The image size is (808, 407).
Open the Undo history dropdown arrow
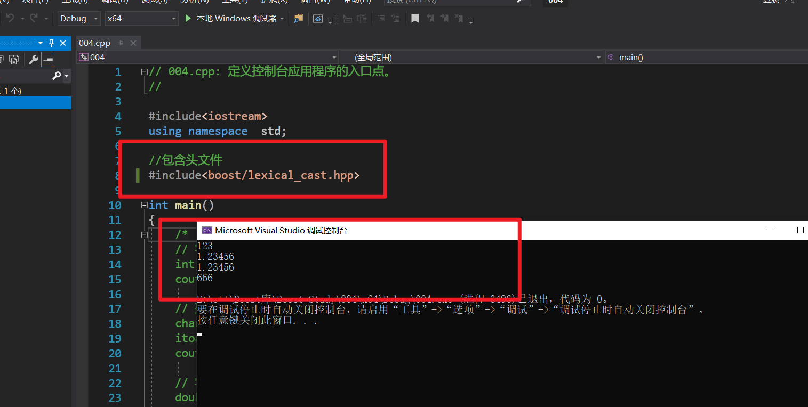tap(22, 19)
